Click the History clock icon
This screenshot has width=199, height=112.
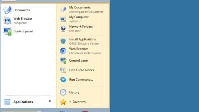[63, 92]
